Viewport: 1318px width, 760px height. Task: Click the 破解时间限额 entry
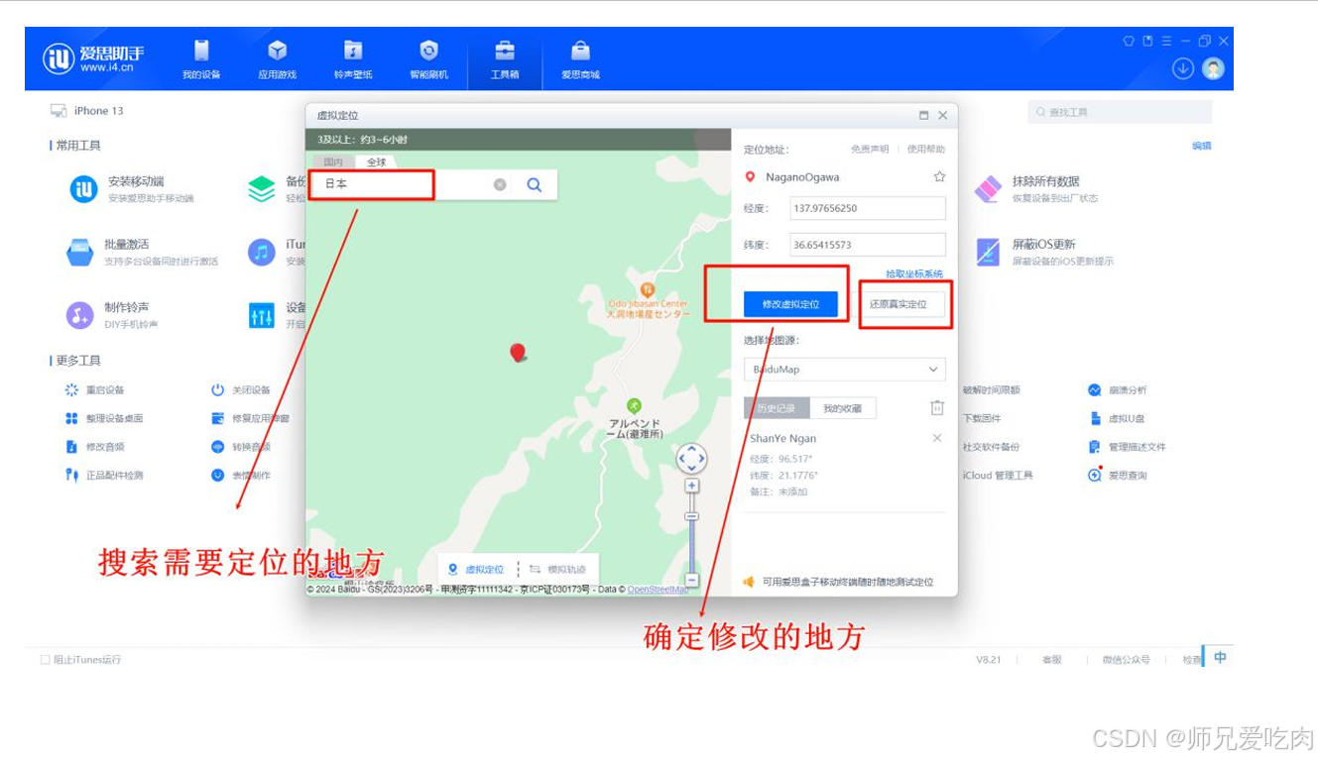click(991, 390)
